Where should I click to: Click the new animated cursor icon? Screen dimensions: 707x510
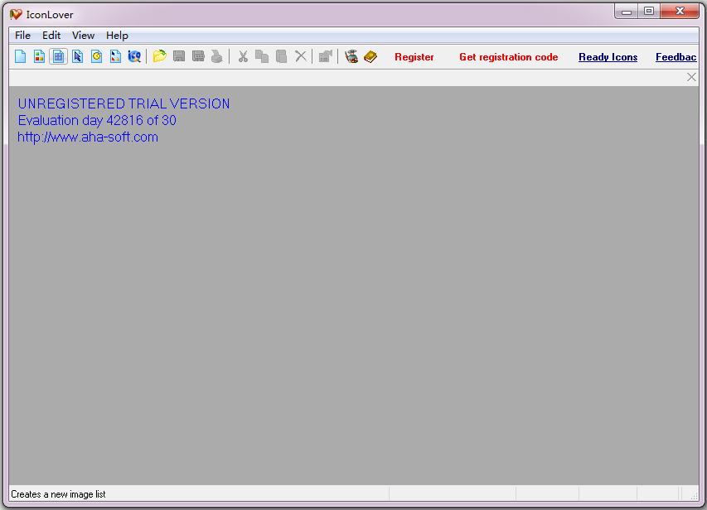click(96, 56)
